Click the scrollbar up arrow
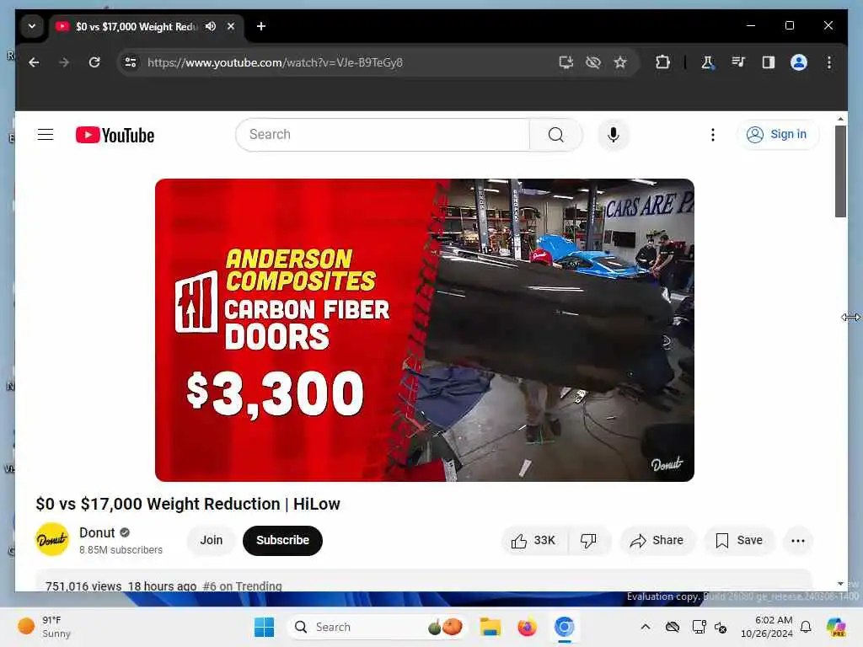 [x=840, y=119]
